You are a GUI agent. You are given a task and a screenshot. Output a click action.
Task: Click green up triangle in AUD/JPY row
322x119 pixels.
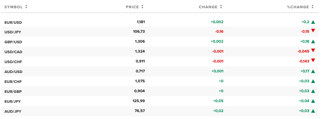[313, 111]
